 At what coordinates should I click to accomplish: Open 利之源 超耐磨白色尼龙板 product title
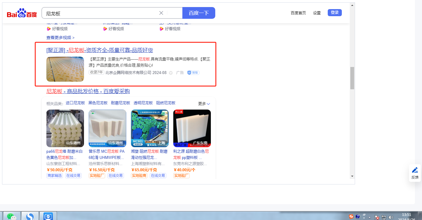coord(191,154)
